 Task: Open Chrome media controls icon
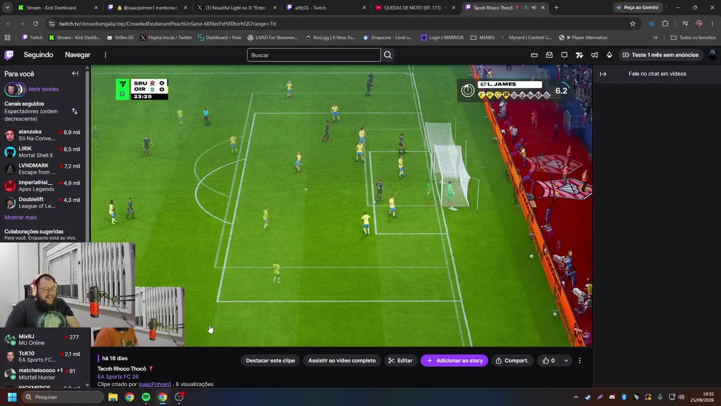(685, 24)
